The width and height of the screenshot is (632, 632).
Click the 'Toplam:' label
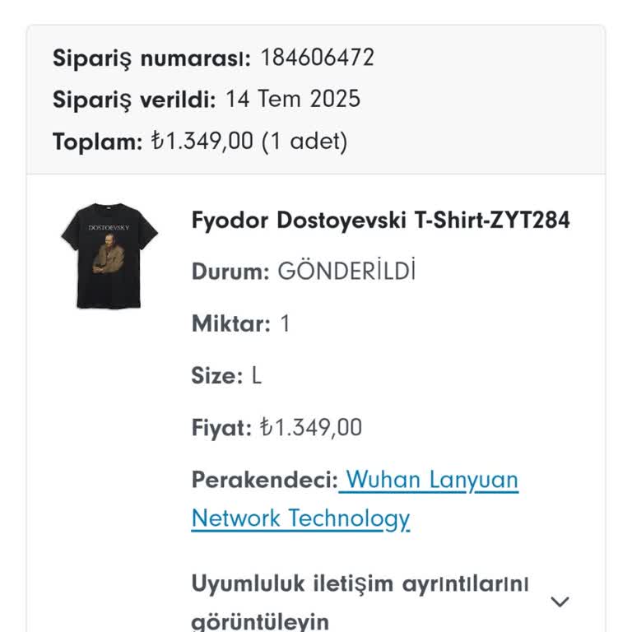pyautogui.click(x=98, y=142)
